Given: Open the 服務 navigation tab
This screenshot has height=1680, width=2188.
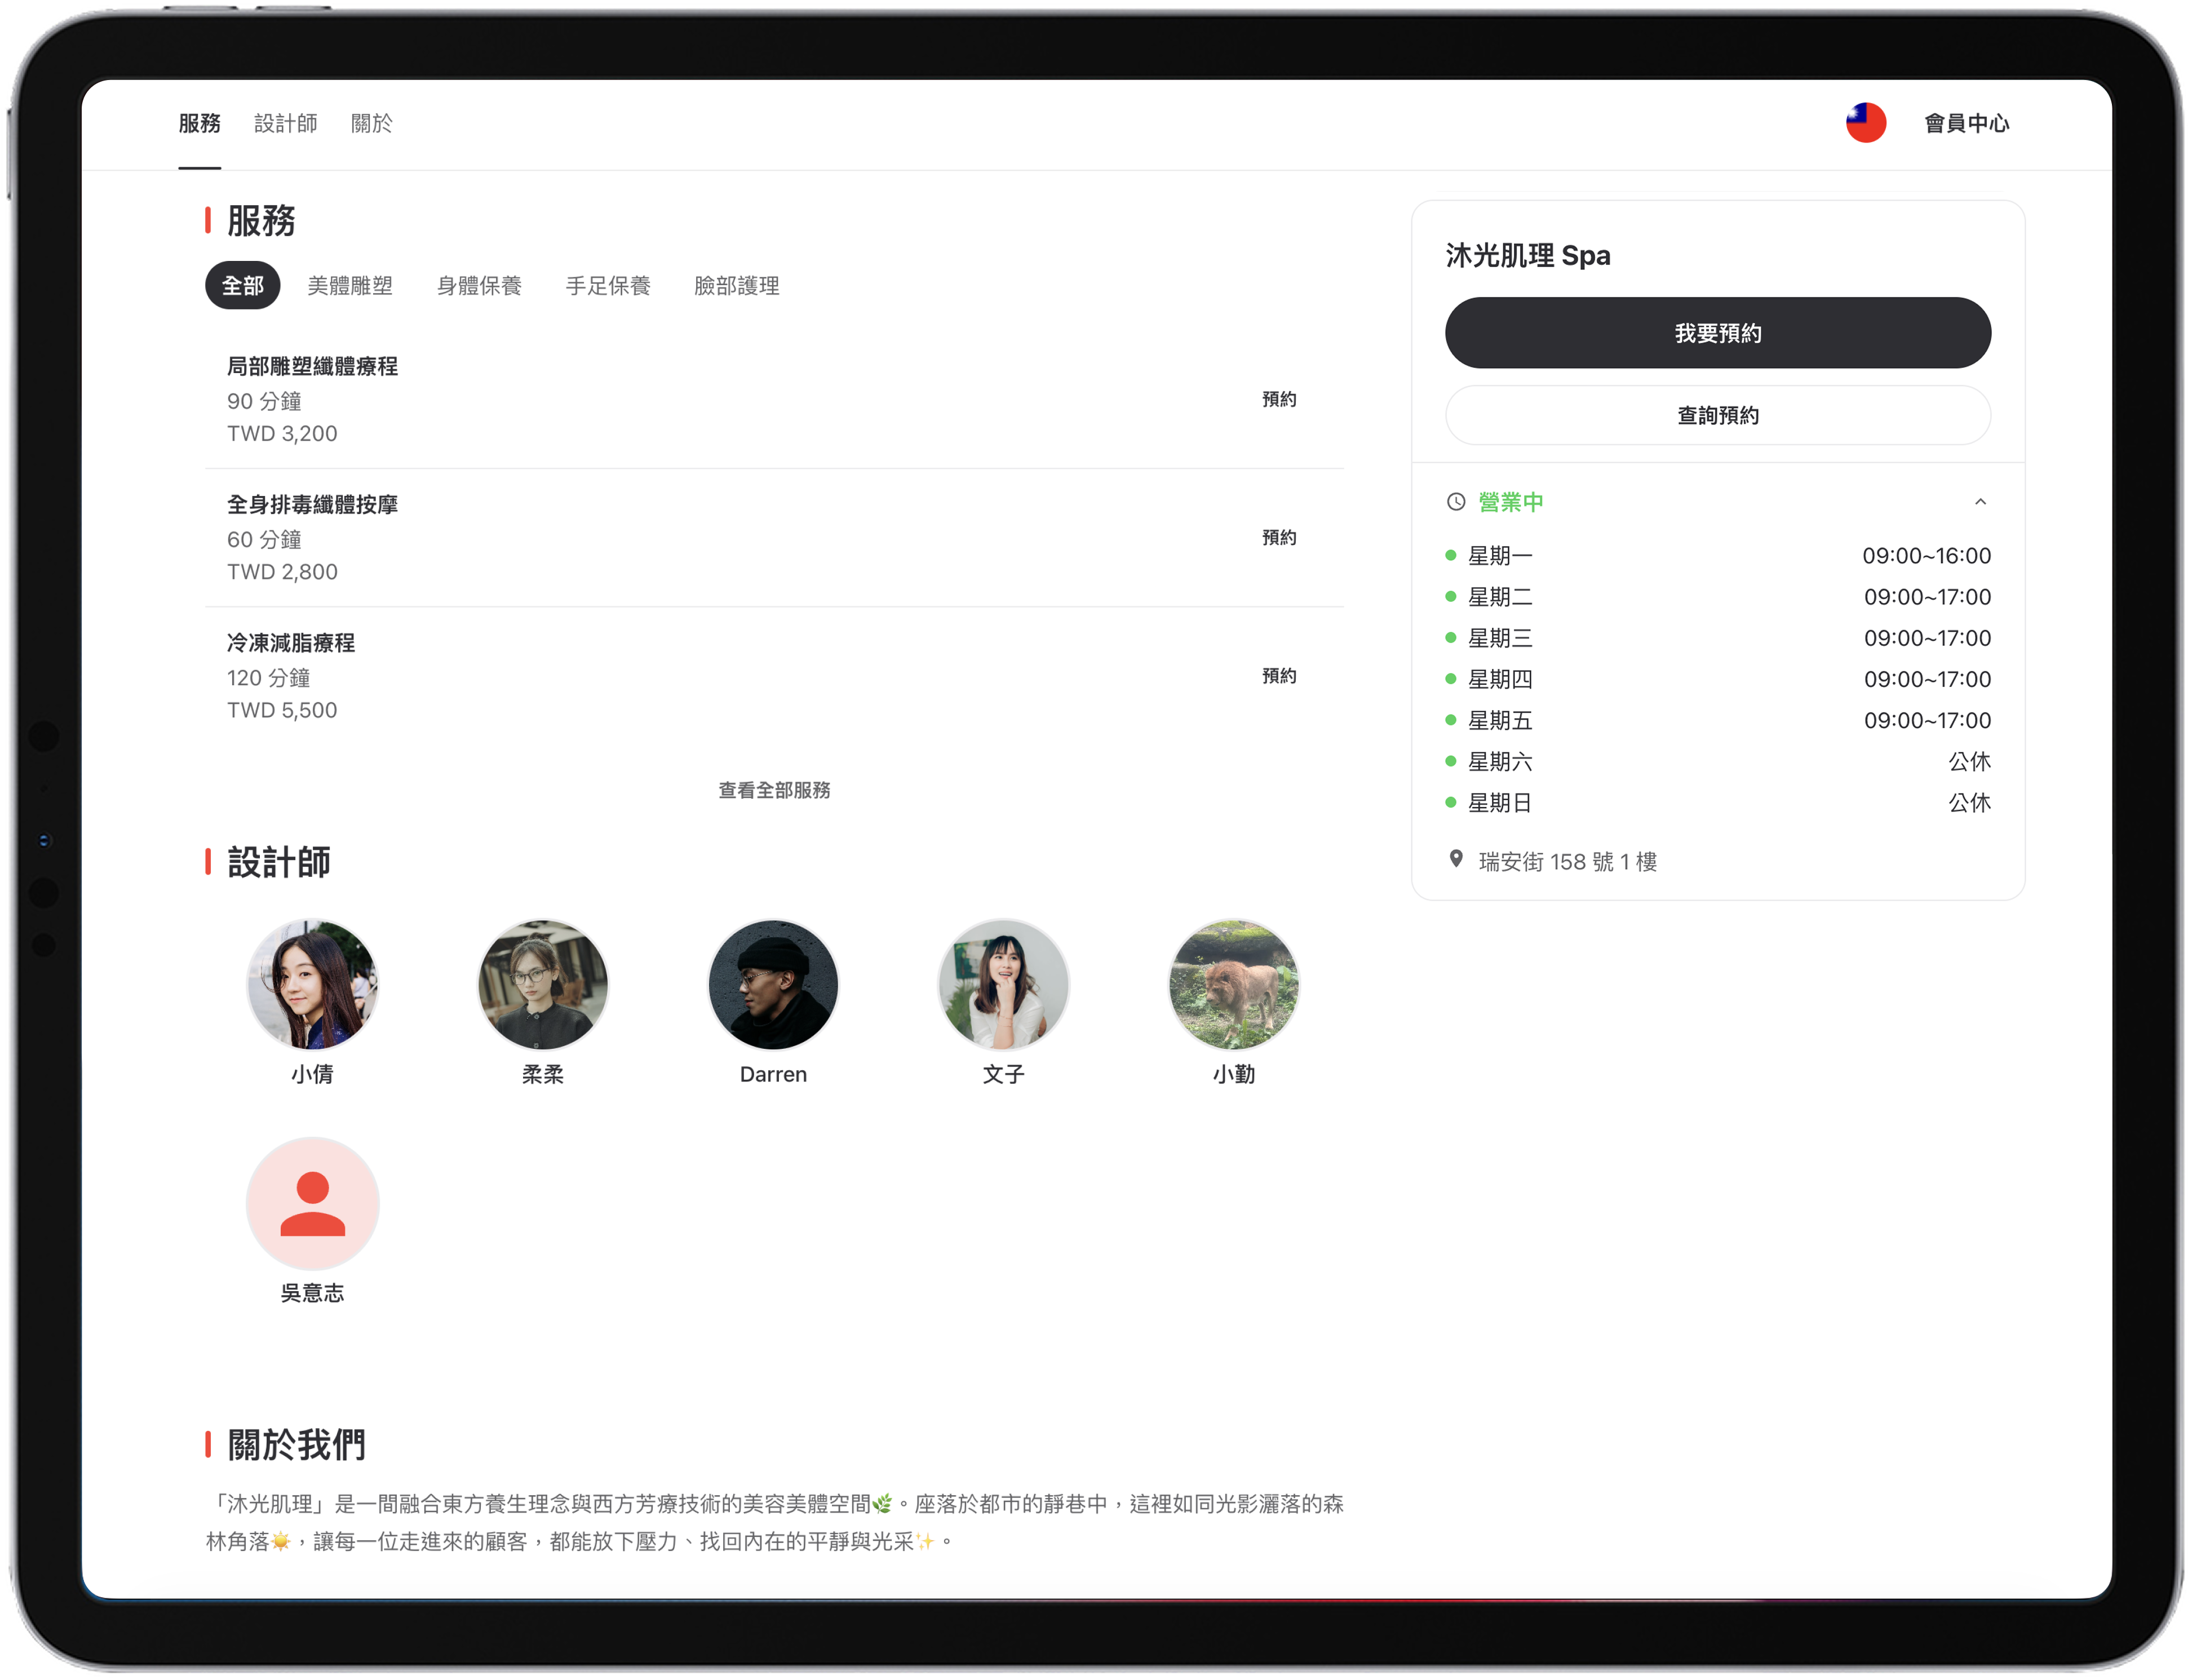Looking at the screenshot, I should point(199,123).
